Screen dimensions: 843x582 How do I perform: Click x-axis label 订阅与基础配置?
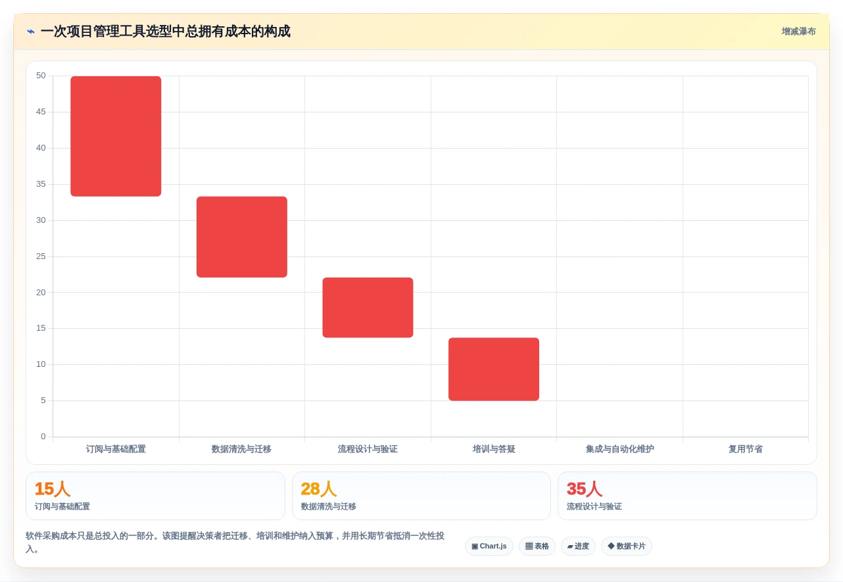(116, 449)
